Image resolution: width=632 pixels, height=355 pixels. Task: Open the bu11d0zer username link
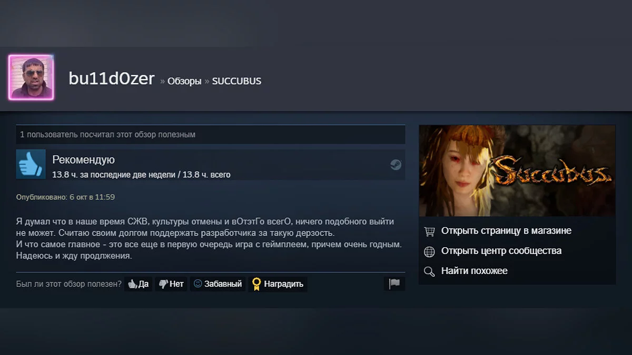point(112,79)
